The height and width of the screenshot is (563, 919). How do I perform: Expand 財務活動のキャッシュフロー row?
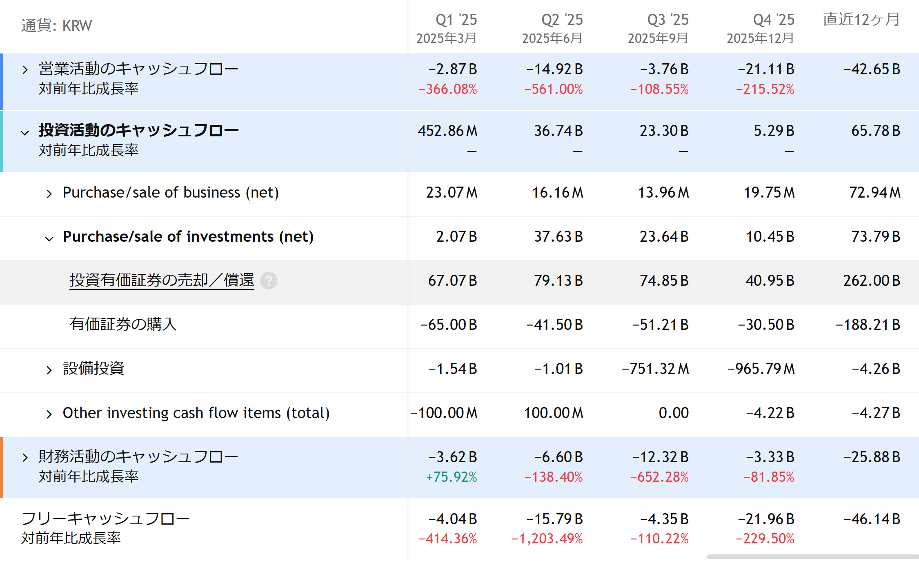click(25, 457)
